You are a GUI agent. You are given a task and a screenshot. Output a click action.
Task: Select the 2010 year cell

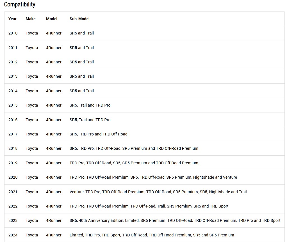point(13,33)
